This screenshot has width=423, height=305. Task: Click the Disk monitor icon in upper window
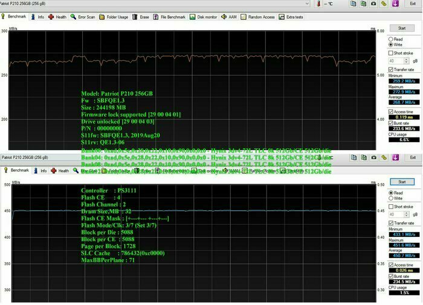(x=192, y=17)
